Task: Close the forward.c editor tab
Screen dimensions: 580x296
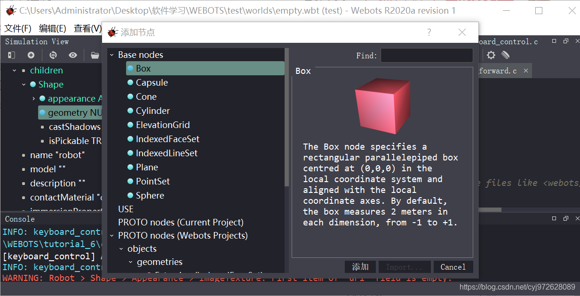Action: (526, 71)
